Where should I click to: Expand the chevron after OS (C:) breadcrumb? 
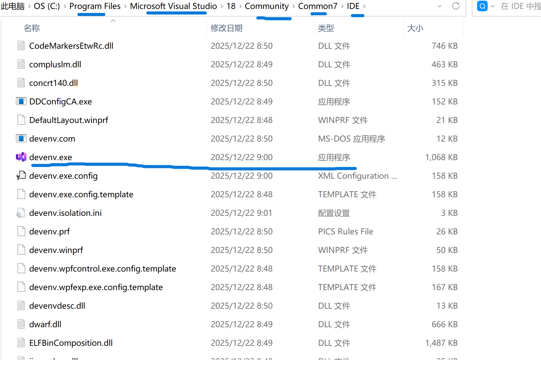65,6
